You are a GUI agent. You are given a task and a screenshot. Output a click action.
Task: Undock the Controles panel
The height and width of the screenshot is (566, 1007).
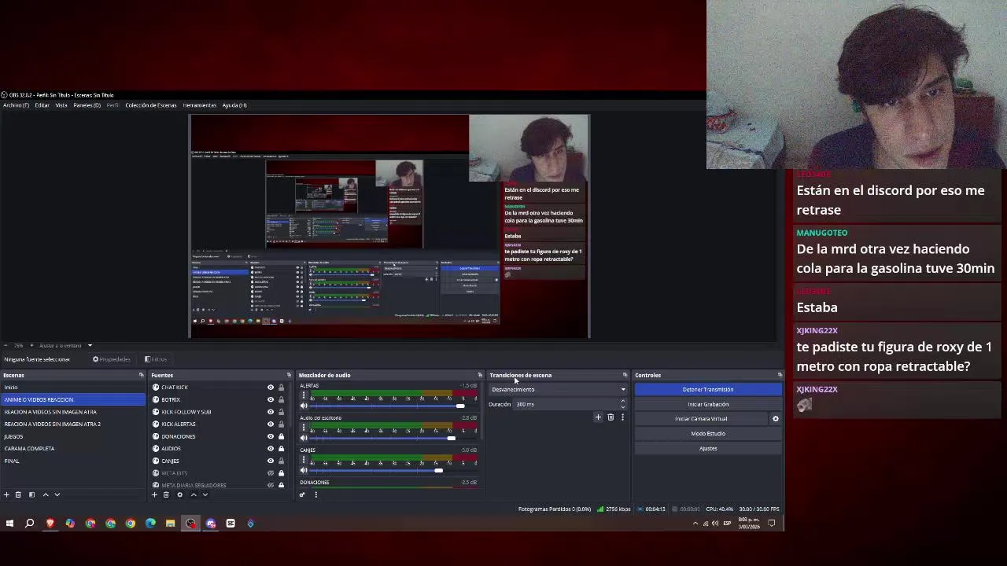tap(780, 375)
